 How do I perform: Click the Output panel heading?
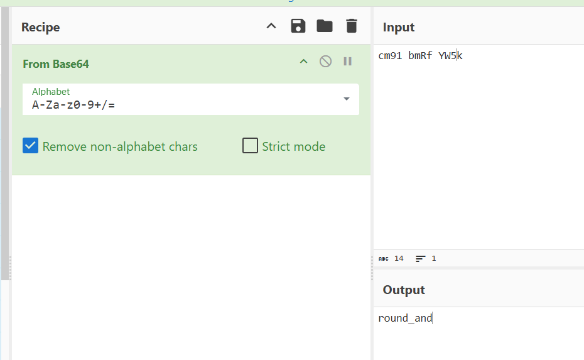pos(404,290)
